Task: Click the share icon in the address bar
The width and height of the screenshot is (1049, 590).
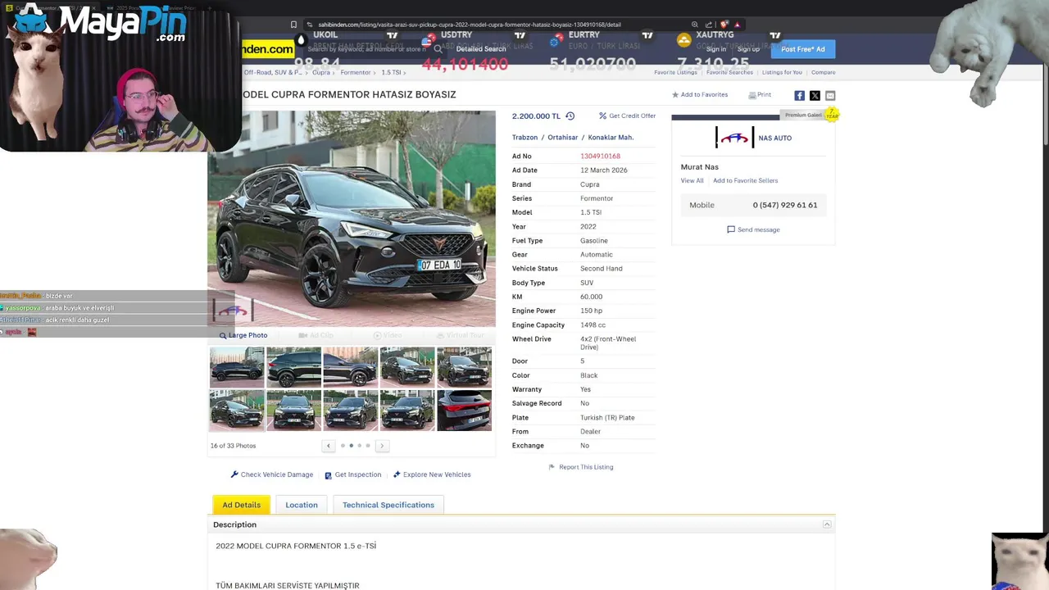Action: coord(709,25)
